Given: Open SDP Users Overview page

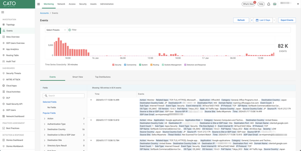Looking at the screenshot, I should (15, 43).
